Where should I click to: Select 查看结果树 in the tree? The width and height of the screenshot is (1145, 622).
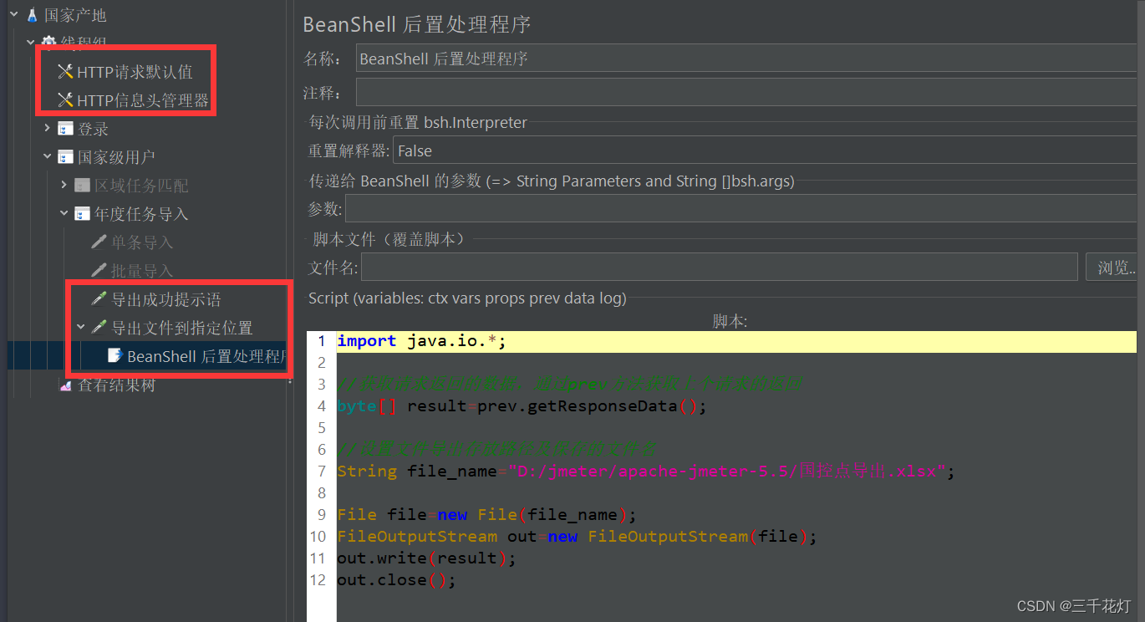117,385
